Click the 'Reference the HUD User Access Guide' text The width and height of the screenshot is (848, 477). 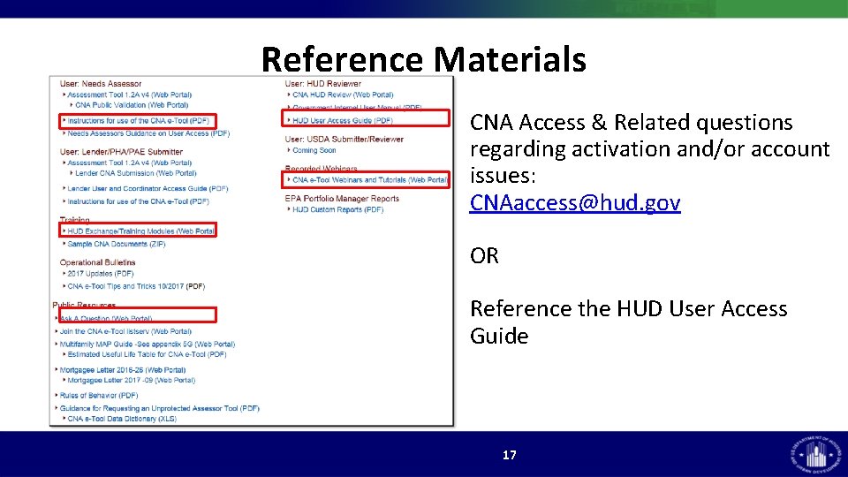click(628, 322)
